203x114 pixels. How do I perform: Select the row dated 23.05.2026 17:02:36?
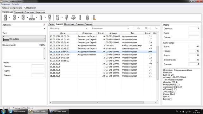(x=103, y=36)
